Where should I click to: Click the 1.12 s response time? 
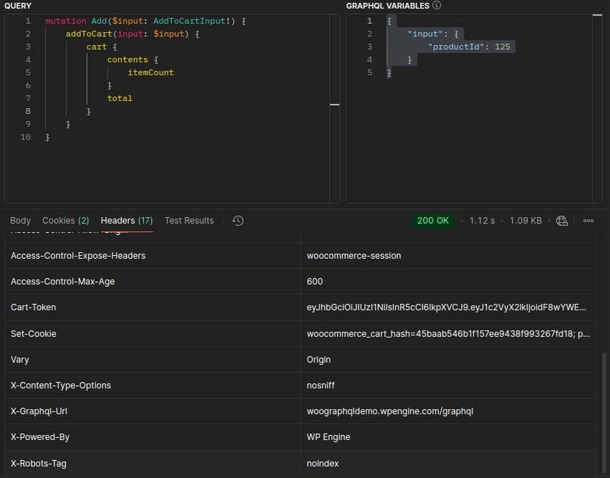[x=482, y=221]
